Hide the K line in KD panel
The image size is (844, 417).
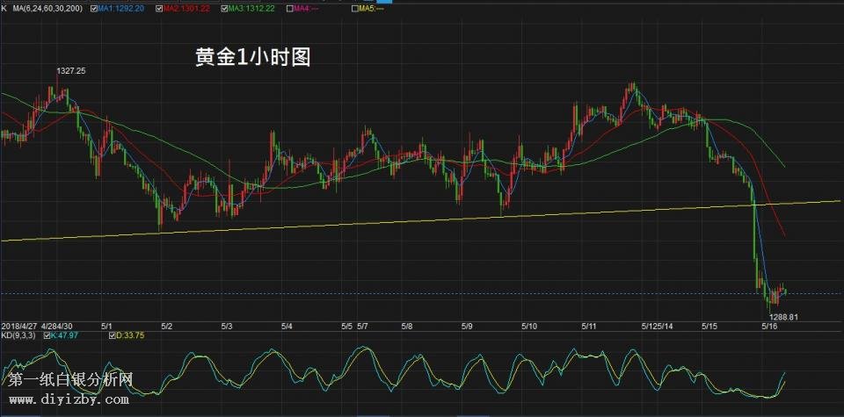(46, 334)
